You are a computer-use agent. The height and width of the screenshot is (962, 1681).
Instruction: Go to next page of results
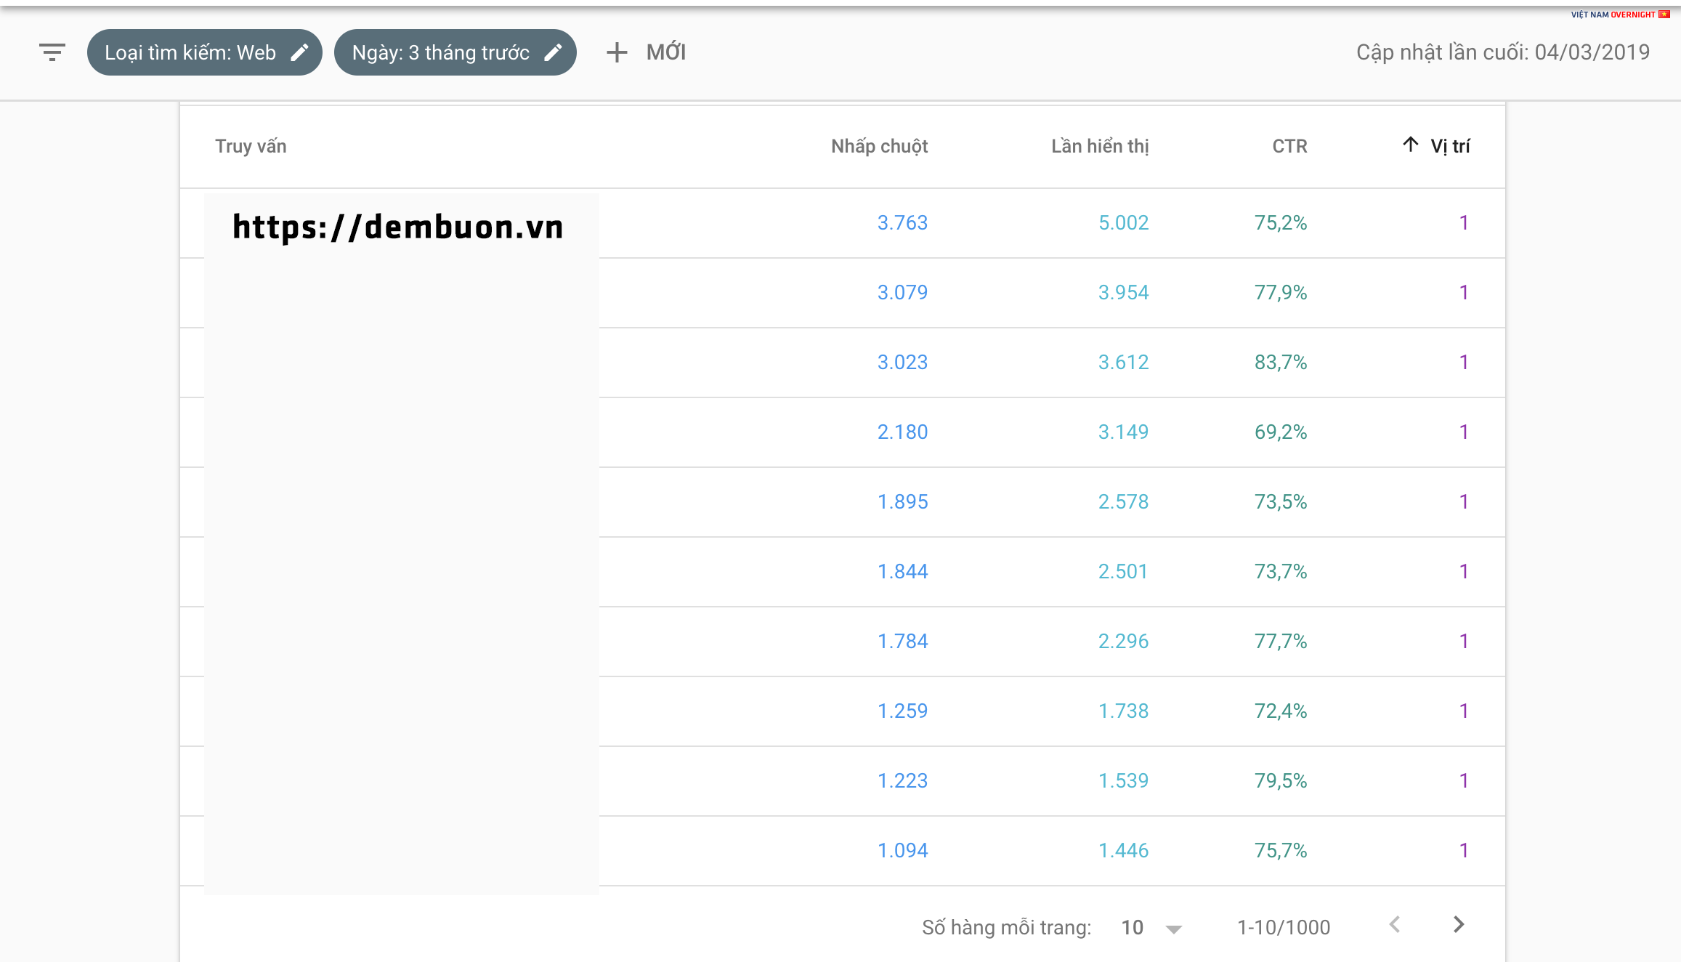tap(1458, 925)
